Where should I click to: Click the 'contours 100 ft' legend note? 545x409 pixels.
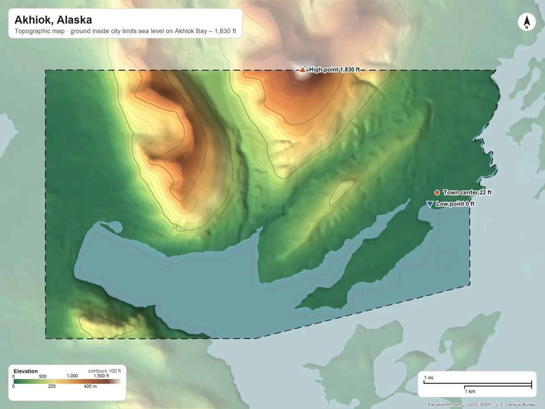point(104,371)
